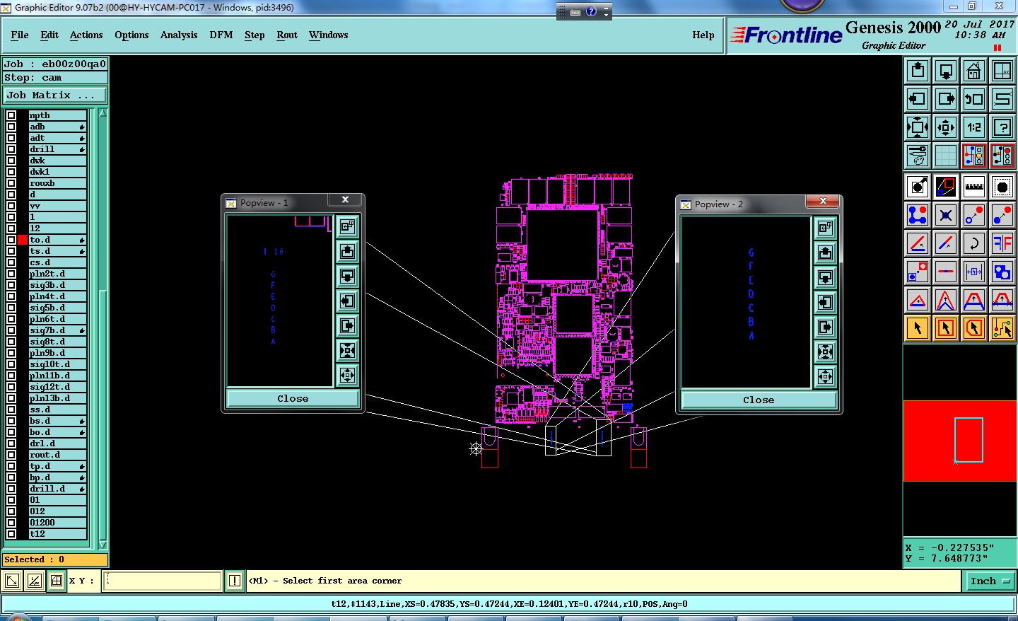
Task: Click the blue dimension-between-lines icon
Action: click(974, 272)
